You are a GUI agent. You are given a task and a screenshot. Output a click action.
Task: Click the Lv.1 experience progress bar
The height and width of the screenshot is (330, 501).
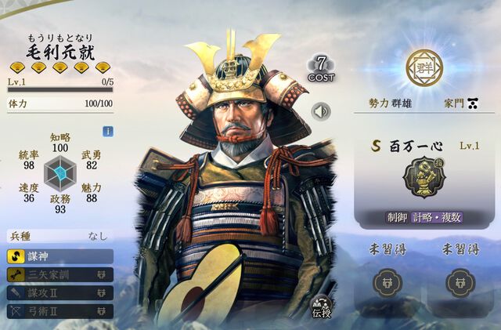point(60,89)
